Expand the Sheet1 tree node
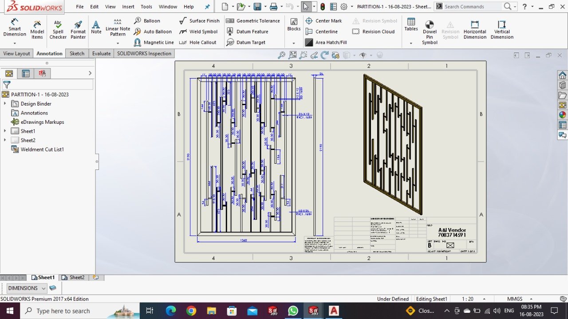The image size is (568, 319). click(x=5, y=131)
